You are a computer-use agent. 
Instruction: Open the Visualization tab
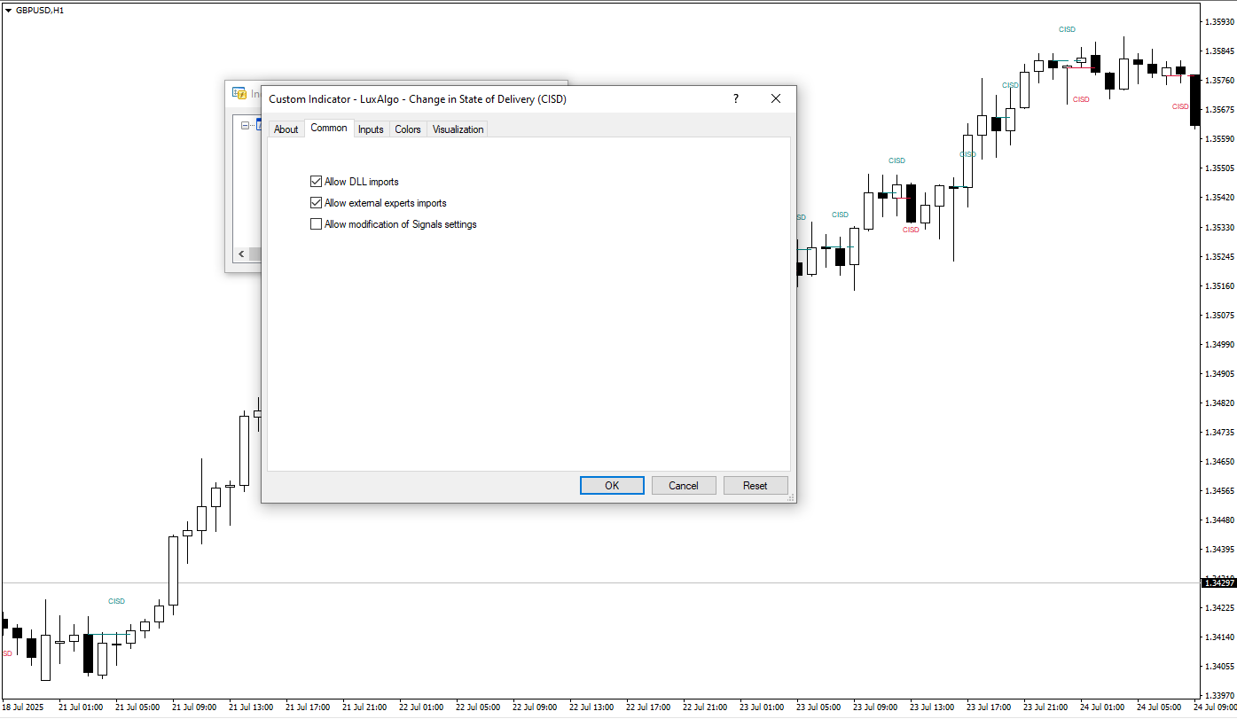tap(458, 129)
